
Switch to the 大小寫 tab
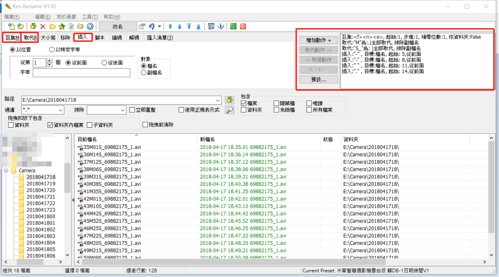(x=48, y=38)
